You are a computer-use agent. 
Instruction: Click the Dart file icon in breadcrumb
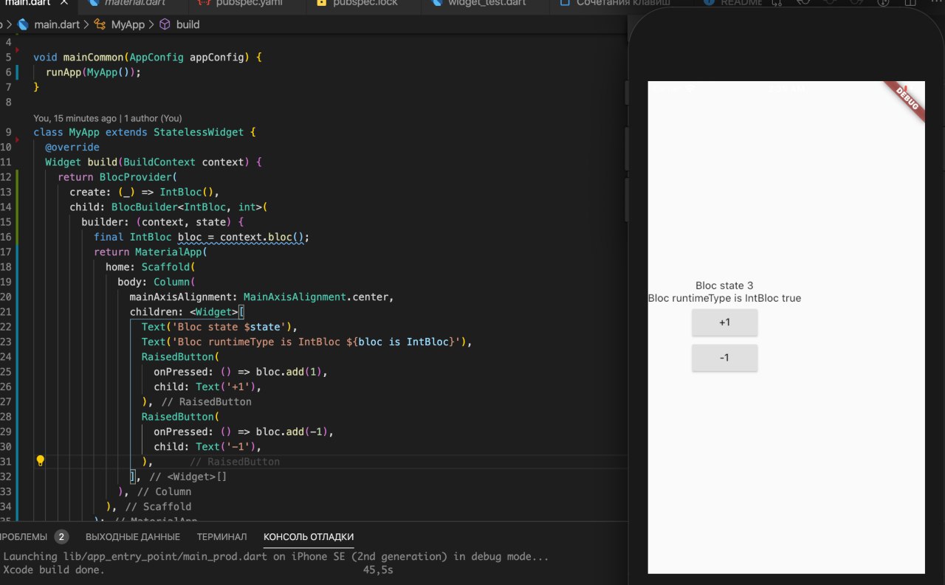click(x=22, y=24)
